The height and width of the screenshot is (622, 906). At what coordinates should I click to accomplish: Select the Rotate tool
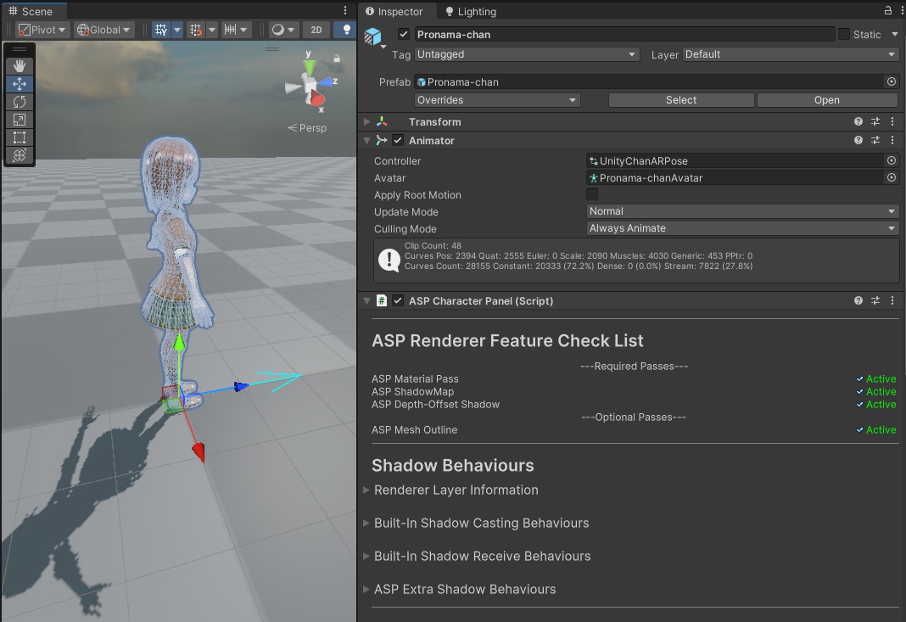(20, 102)
